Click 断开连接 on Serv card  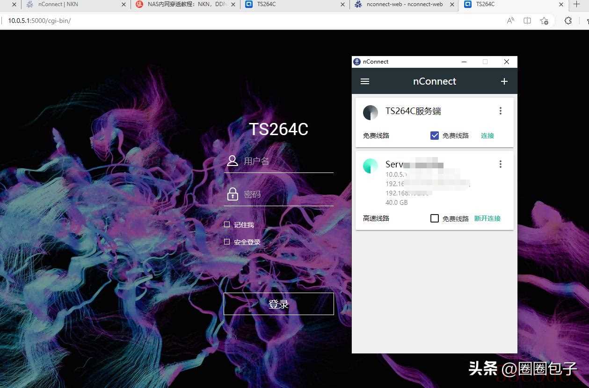click(x=487, y=218)
